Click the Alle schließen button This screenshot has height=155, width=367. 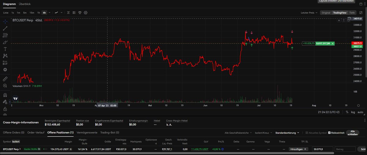click(x=352, y=133)
